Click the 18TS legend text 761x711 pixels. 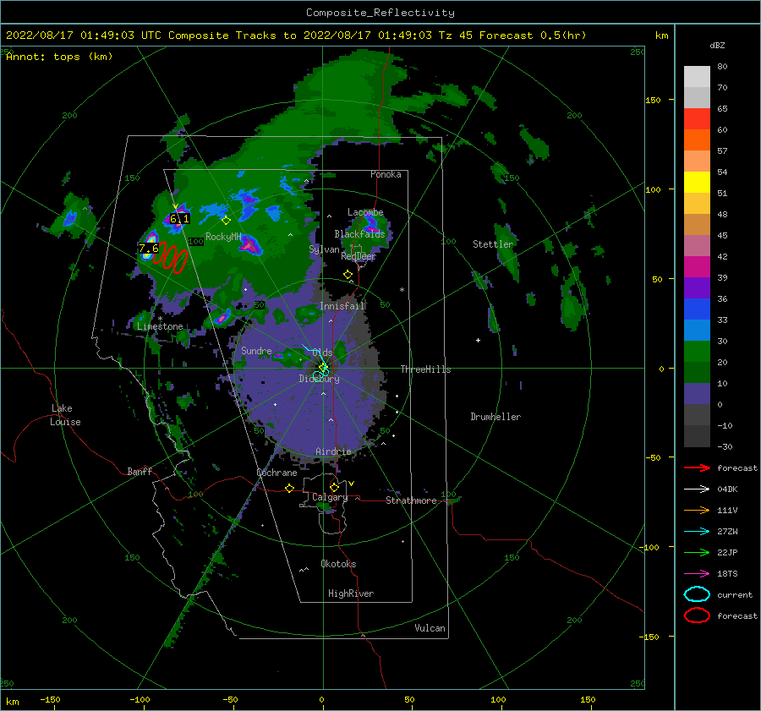click(727, 574)
